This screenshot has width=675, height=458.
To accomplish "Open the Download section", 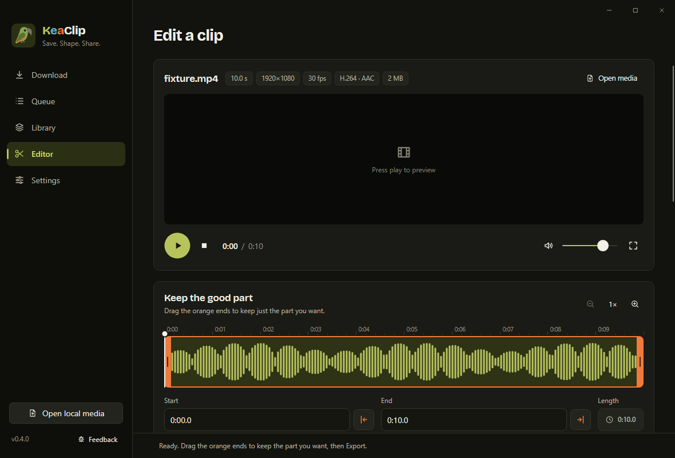I will tap(66, 75).
